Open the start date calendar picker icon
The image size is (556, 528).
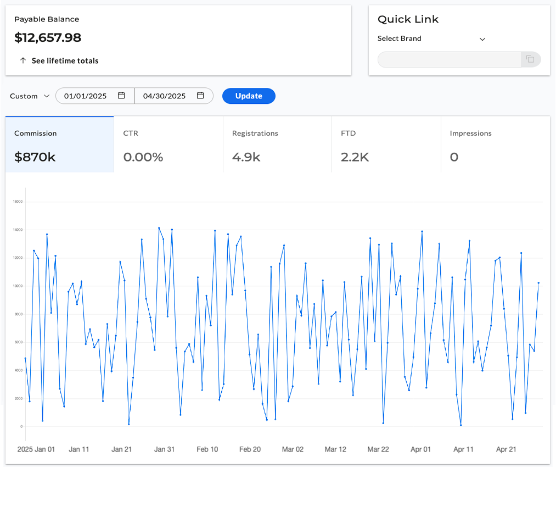pyautogui.click(x=121, y=96)
